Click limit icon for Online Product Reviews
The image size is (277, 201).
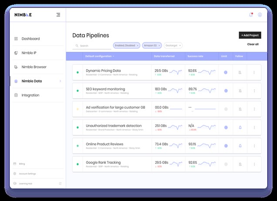click(x=226, y=146)
